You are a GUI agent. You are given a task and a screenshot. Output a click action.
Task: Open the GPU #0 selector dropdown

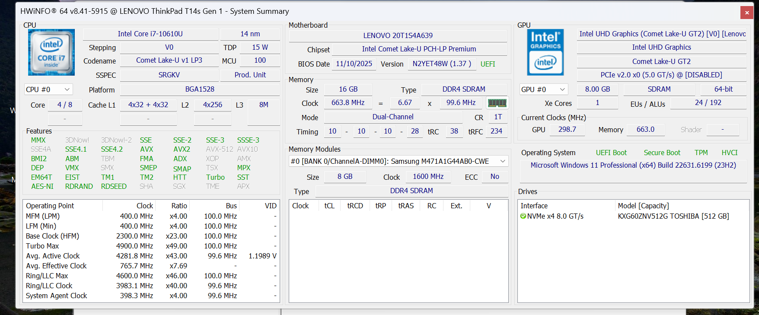(543, 89)
